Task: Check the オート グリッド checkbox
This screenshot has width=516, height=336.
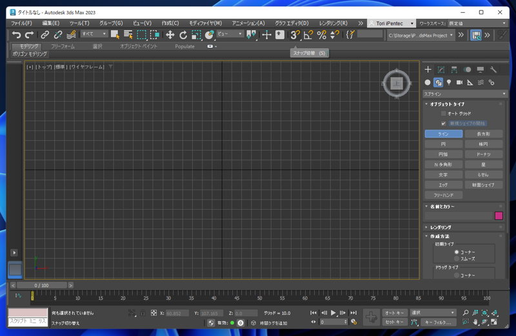Action: click(443, 113)
